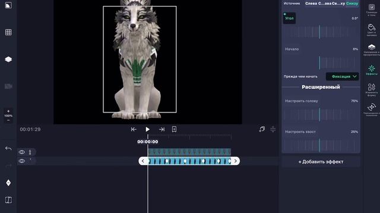The width and height of the screenshot is (380, 213).
Task: Click the Добавить эффект button
Action: (x=321, y=162)
